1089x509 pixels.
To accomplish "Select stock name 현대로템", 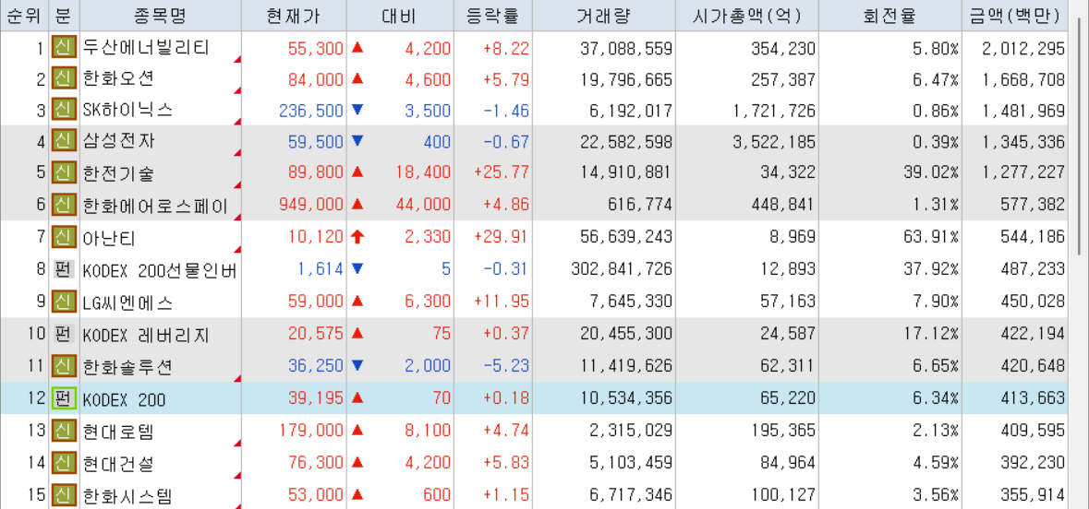I will 118,432.
